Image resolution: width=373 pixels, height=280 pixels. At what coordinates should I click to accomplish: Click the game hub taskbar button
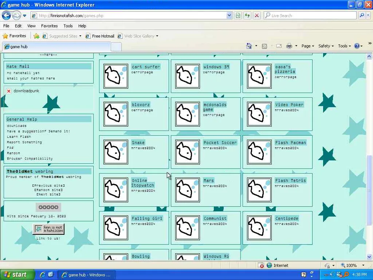pos(87,275)
